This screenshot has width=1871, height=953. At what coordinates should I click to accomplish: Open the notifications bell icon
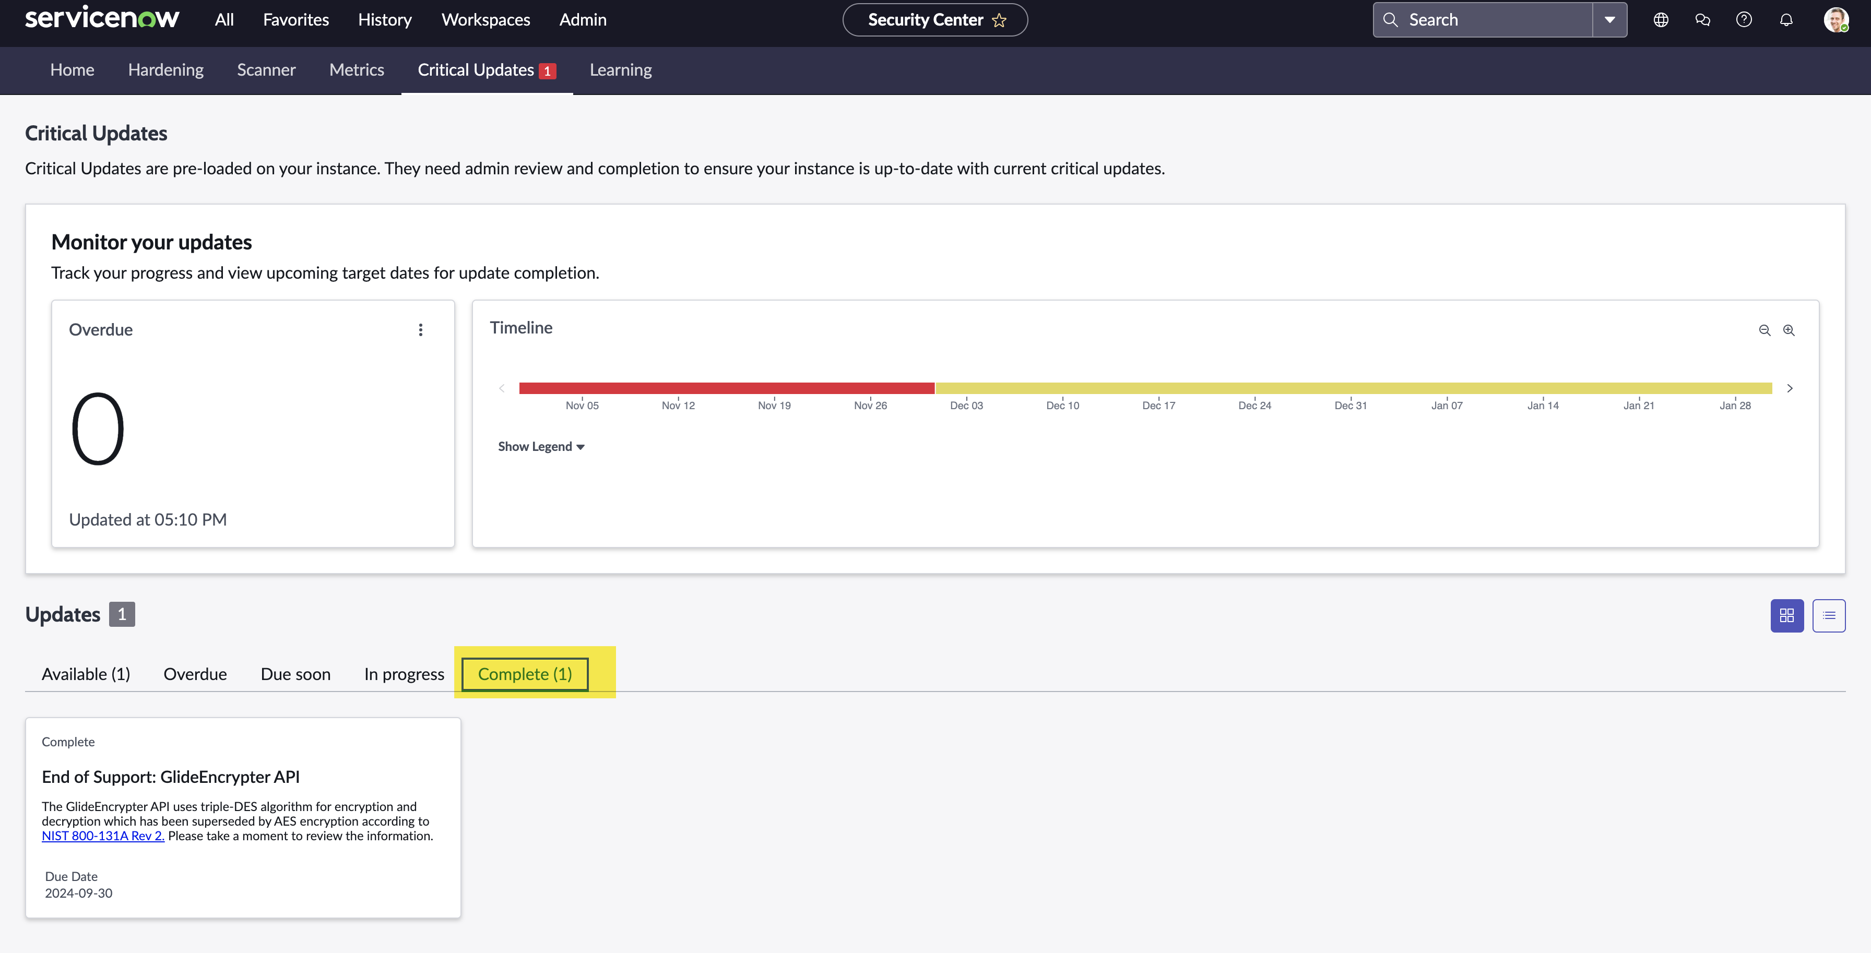(1786, 20)
